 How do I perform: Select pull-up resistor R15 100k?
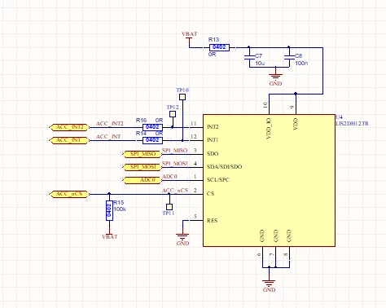109,210
